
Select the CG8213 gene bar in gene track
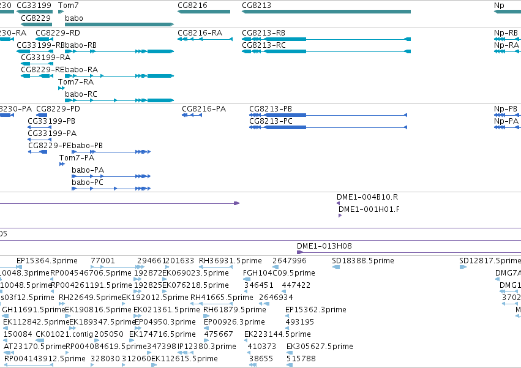[326, 12]
